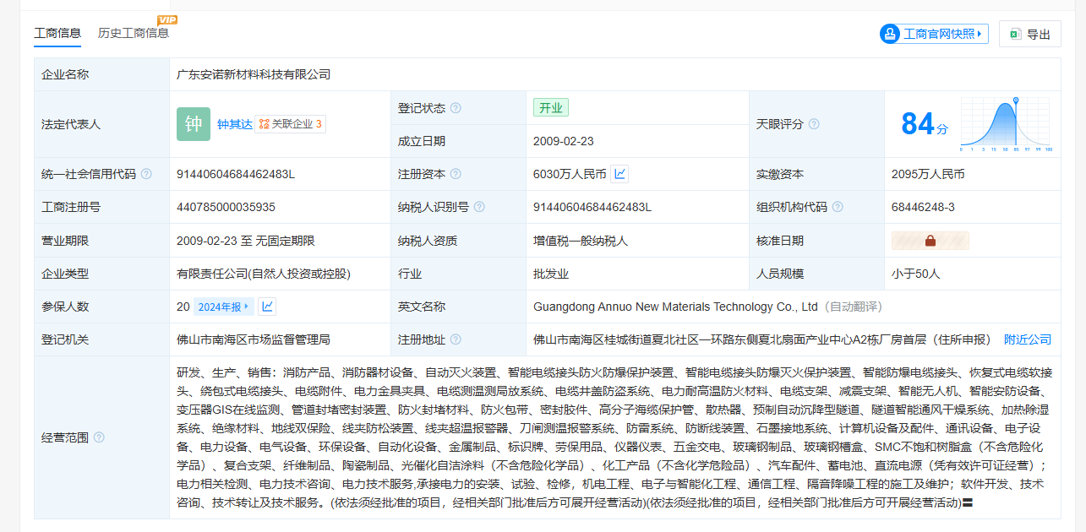The height and width of the screenshot is (532, 1086).
Task: Click help icon next to 注册地址
Action: [456, 339]
